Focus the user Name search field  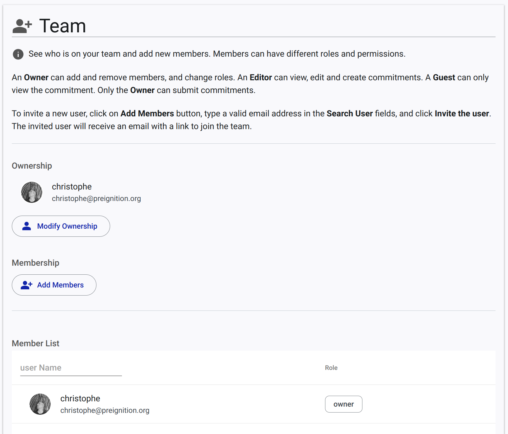point(71,368)
